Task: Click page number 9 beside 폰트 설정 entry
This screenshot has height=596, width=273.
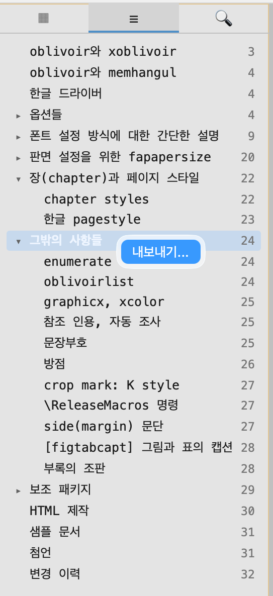Action: coord(251,136)
